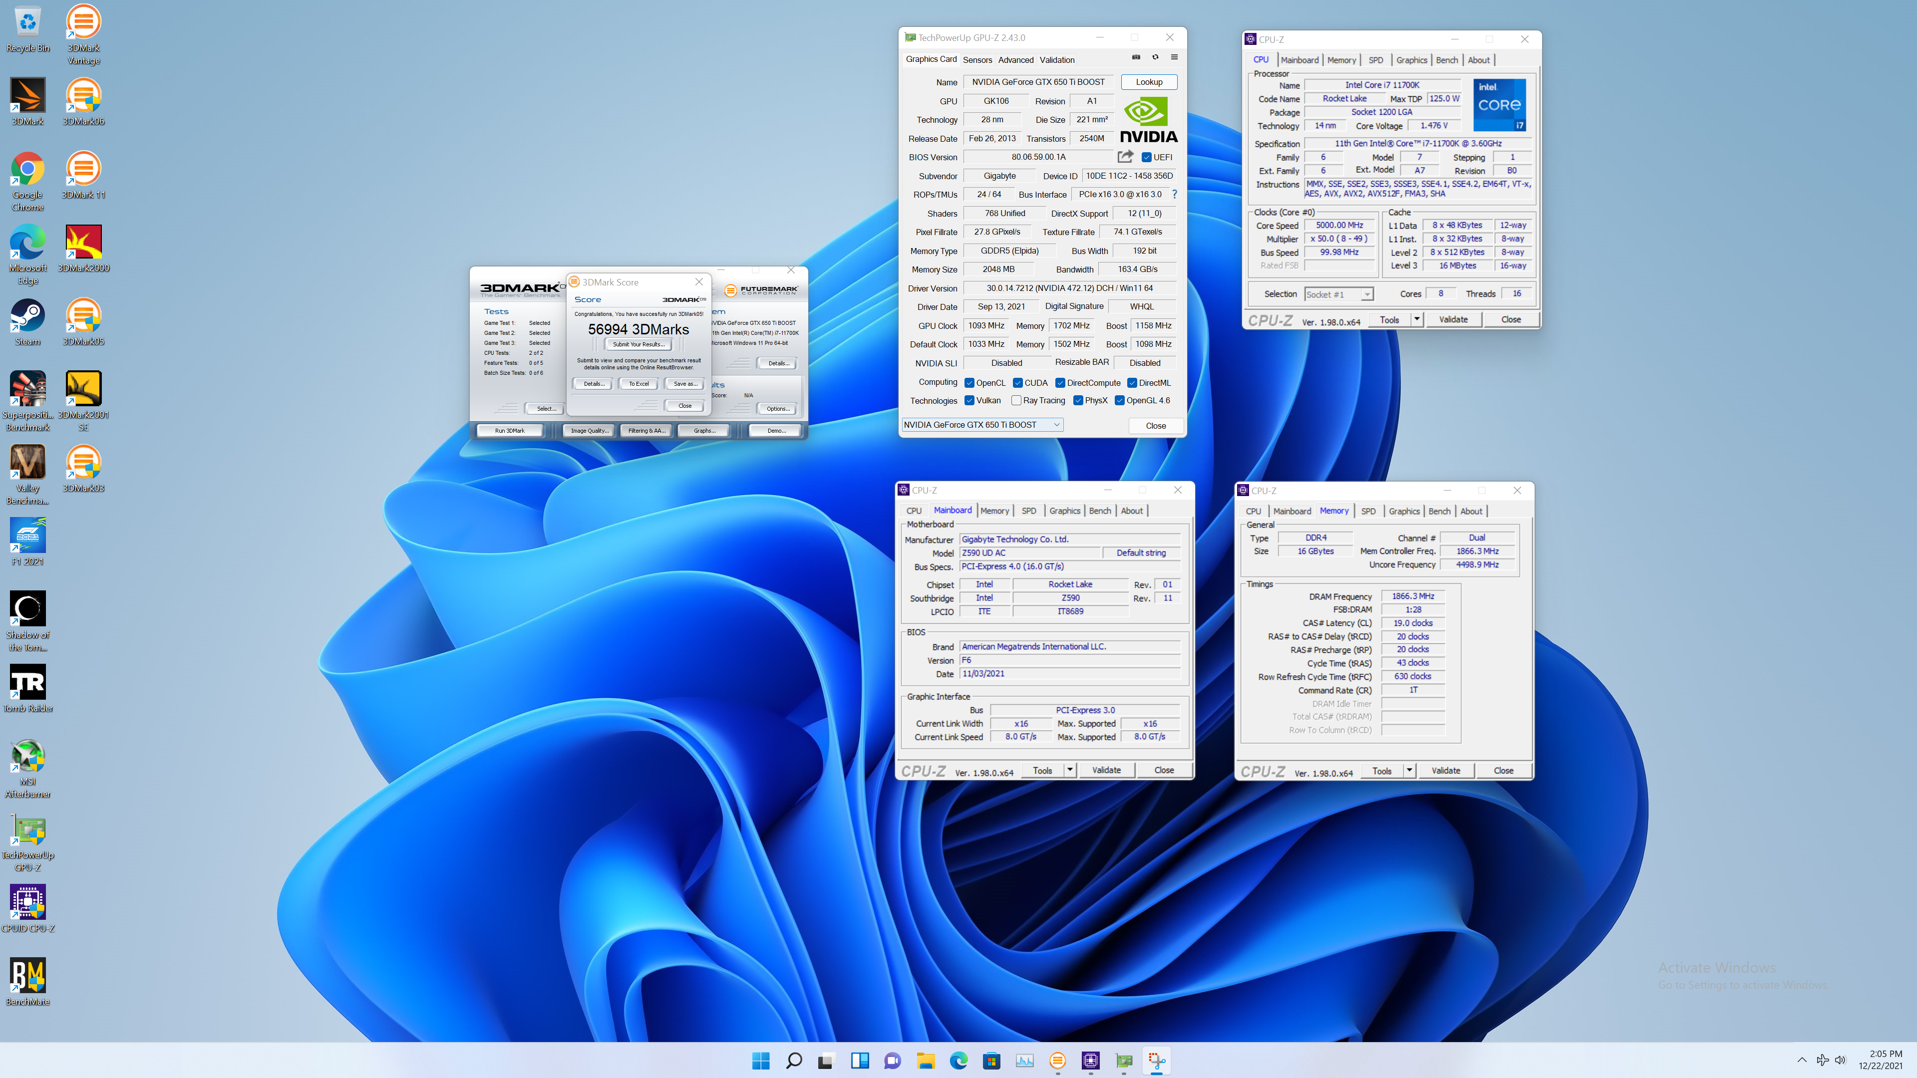
Task: Toggle OpenGL 4.6 checkbox
Action: point(1119,400)
